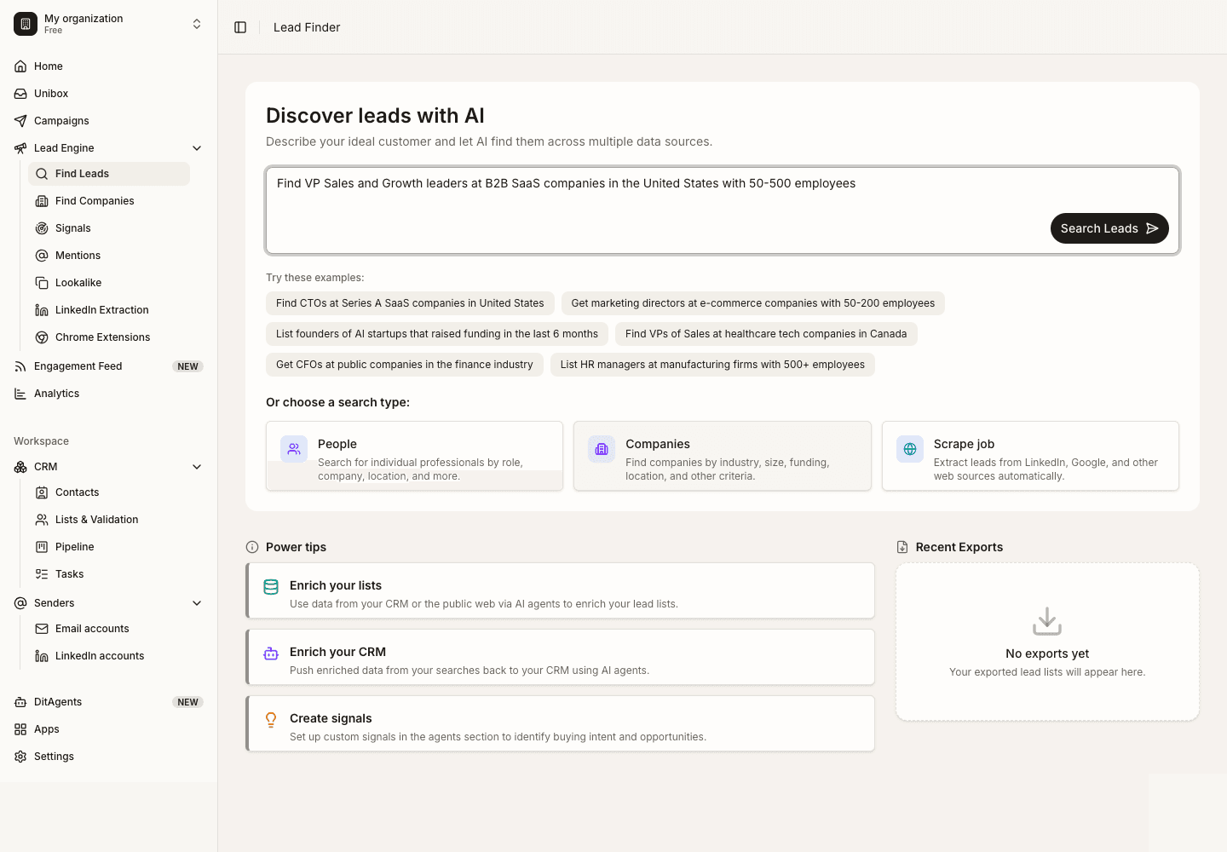The height and width of the screenshot is (852, 1227).
Task: Use example Find CTOs at Series A SaaS
Action: 410,303
